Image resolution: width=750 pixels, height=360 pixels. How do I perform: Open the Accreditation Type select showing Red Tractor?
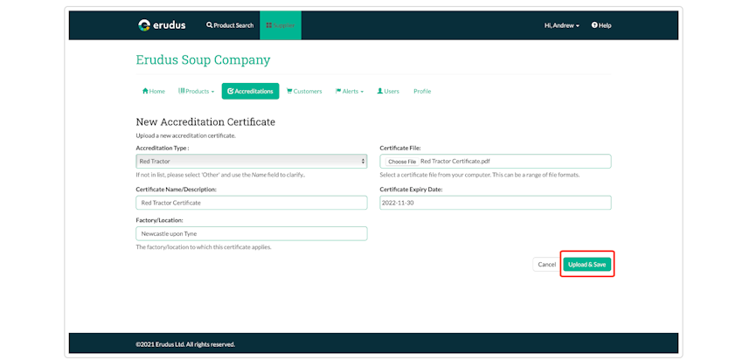pos(252,161)
